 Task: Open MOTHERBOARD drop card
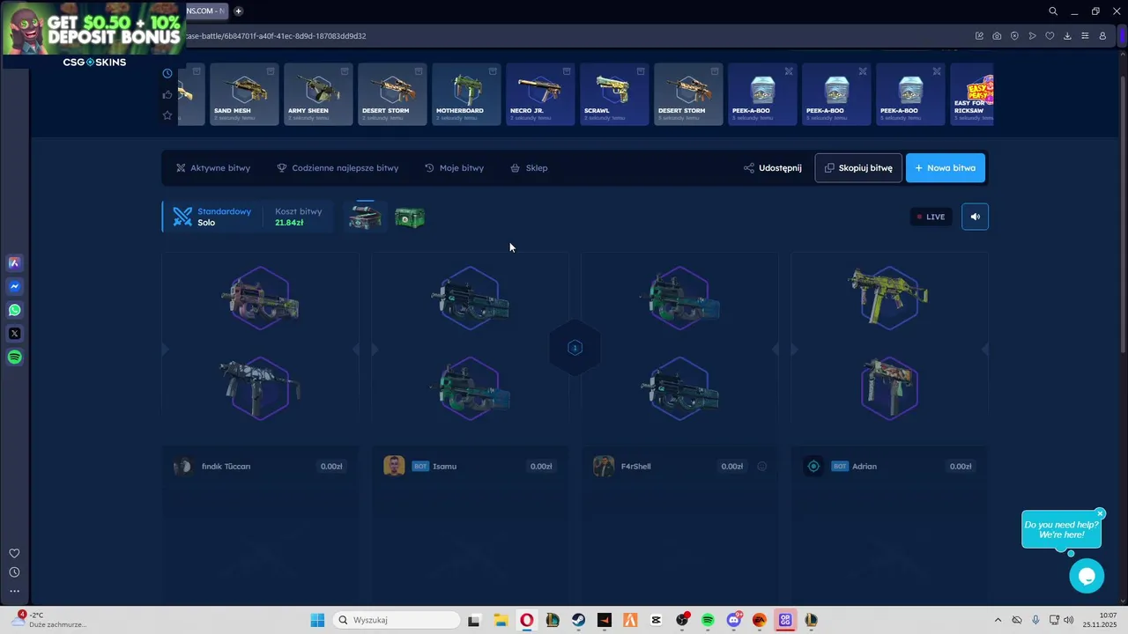tap(466, 94)
